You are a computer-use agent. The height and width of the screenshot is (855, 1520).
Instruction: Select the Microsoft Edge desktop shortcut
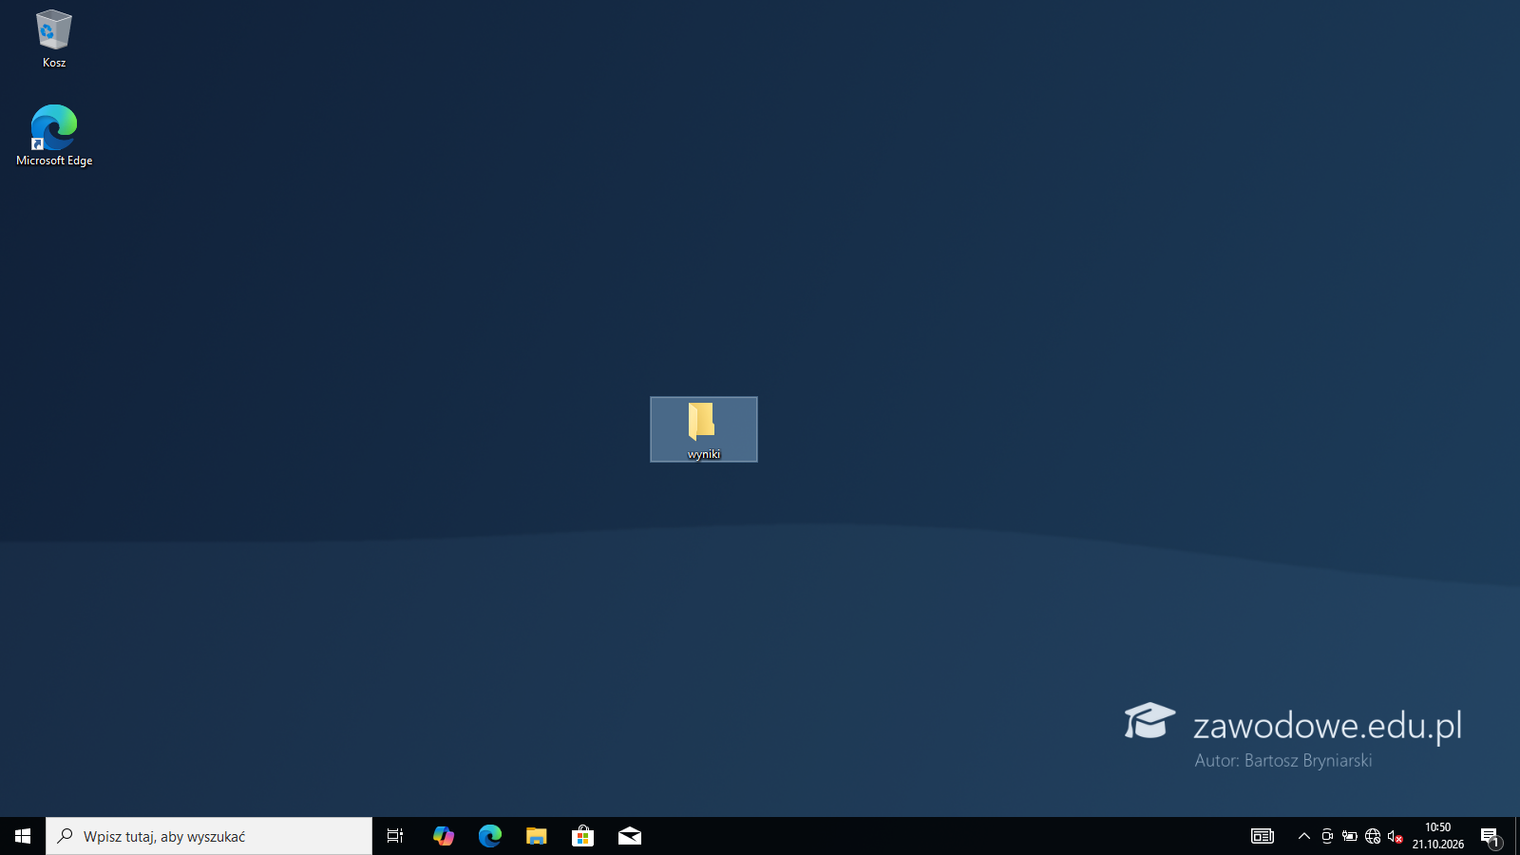click(54, 136)
